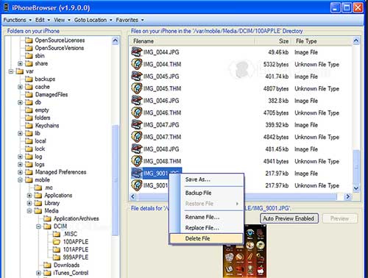Sort by the Size column header

[x=273, y=41]
